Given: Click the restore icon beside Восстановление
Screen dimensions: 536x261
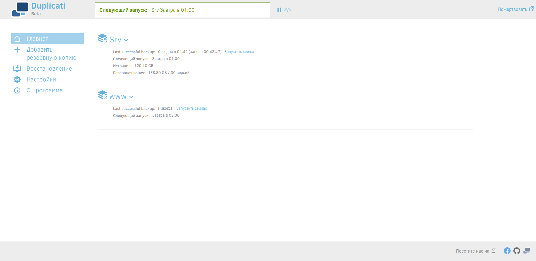Looking at the screenshot, I should 17,69.
